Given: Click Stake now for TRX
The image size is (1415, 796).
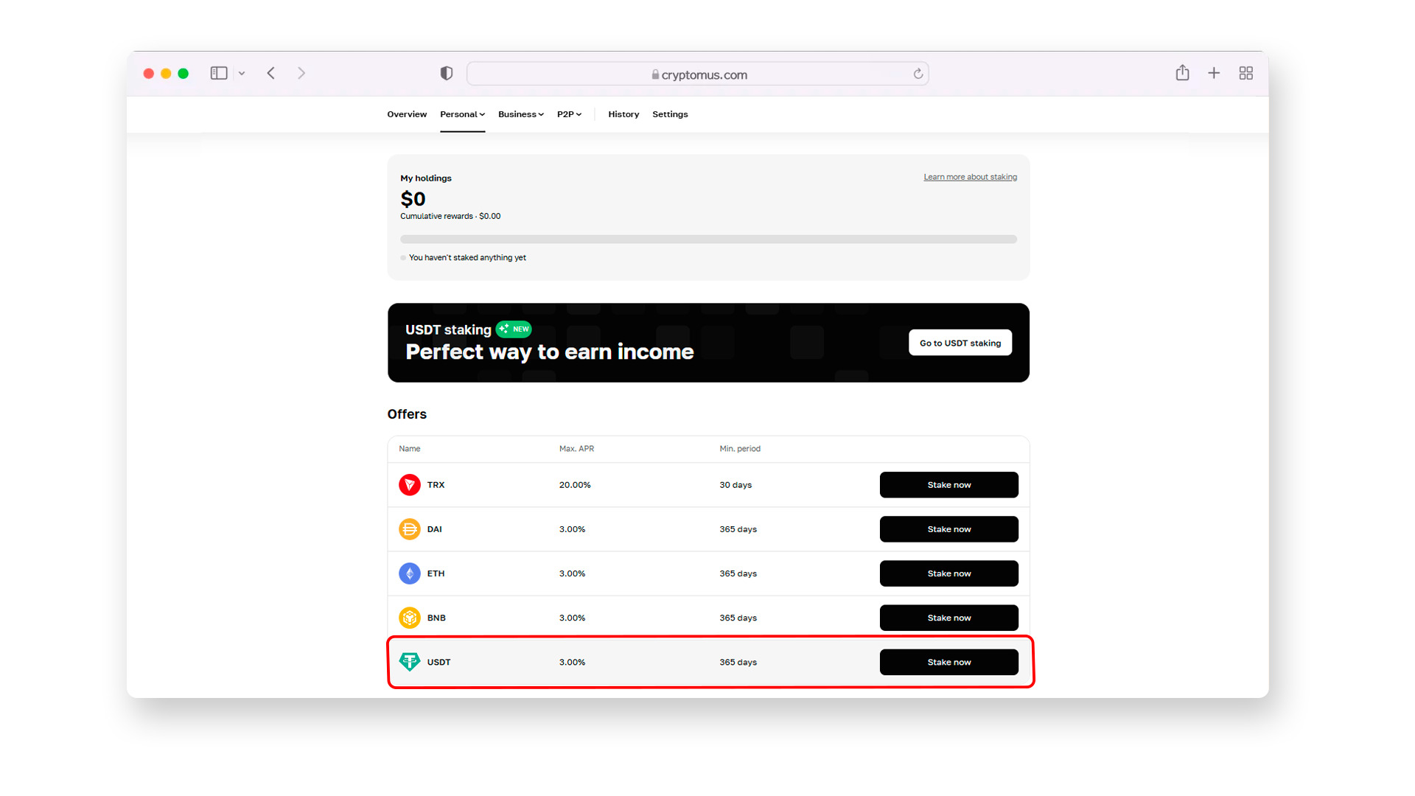Looking at the screenshot, I should click(948, 484).
